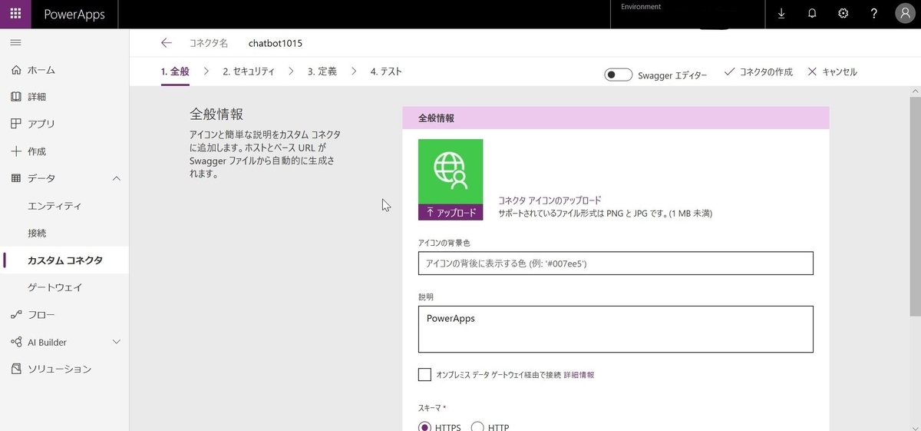The image size is (921, 431).
Task: Click the back arrow next to コネクタ名
Action: point(167,43)
